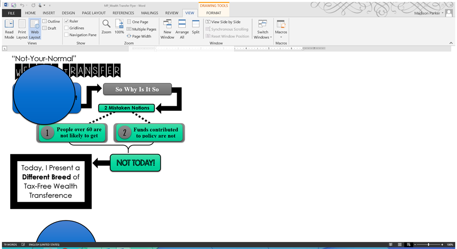Adjust the status bar zoom slider handle
This screenshot has height=249, width=457.
[x=428, y=245]
